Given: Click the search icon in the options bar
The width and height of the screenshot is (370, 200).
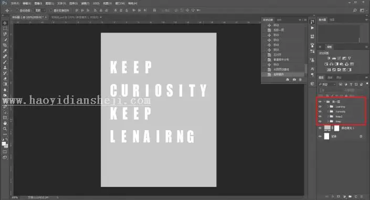Looking at the screenshot, I should tap(355, 10).
